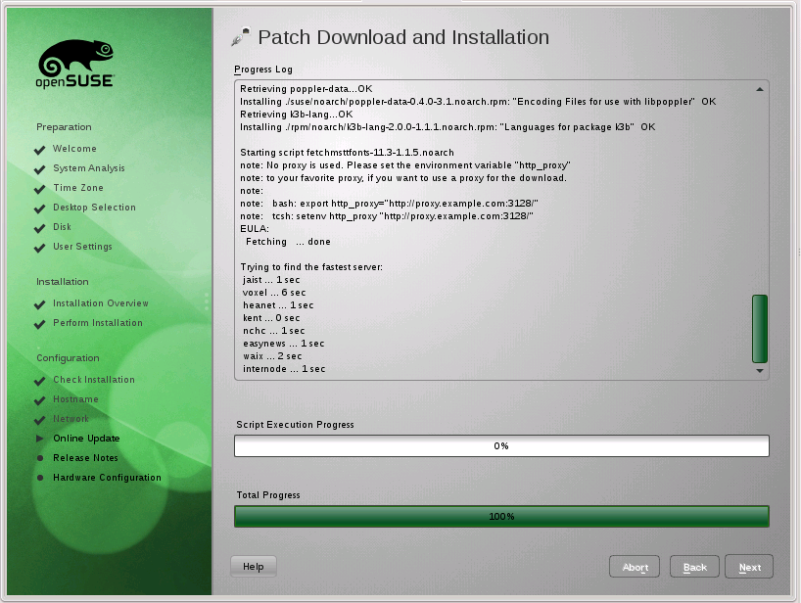Click log entry 'voxel ... 6 sec'
Viewport: 801px width, 603px height.
[274, 293]
